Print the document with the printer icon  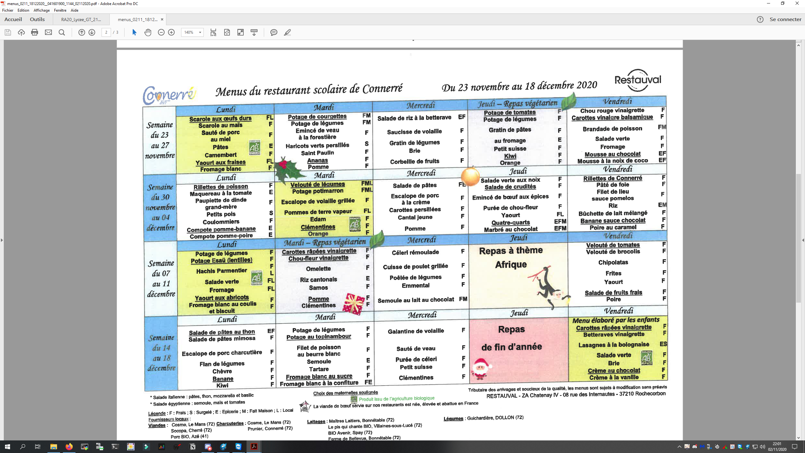[x=35, y=32]
